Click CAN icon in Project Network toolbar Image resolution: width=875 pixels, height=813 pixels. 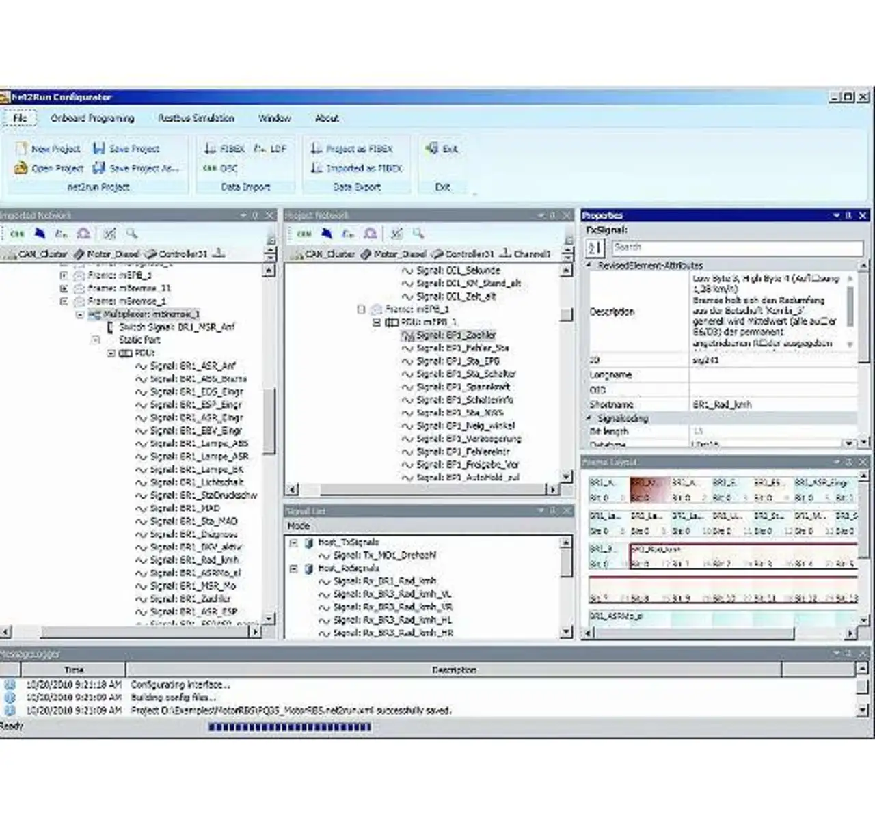[x=304, y=234]
